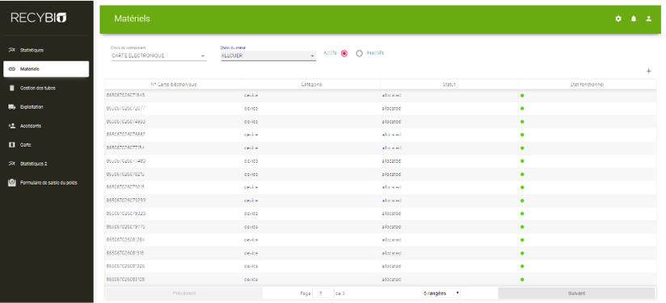Click the Formulaire de saisie du poids icon

point(12,183)
